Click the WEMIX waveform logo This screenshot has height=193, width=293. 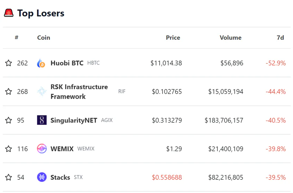(x=42, y=148)
